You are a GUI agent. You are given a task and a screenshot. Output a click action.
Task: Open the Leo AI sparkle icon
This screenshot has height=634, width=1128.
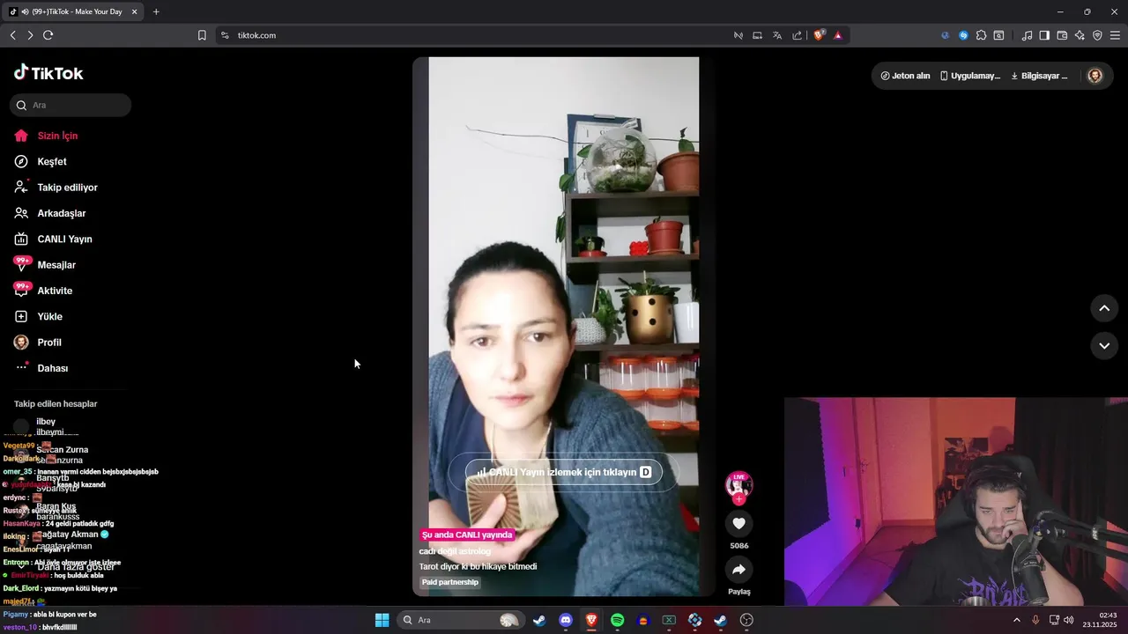coord(1080,35)
